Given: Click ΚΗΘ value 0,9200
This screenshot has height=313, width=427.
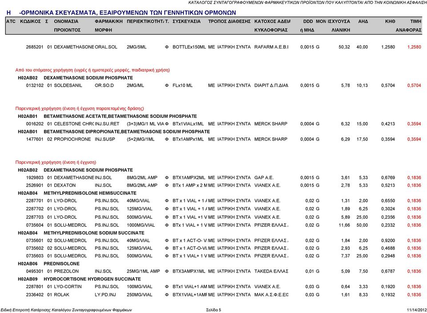Looking at the screenshot, I should click(x=388, y=241).
